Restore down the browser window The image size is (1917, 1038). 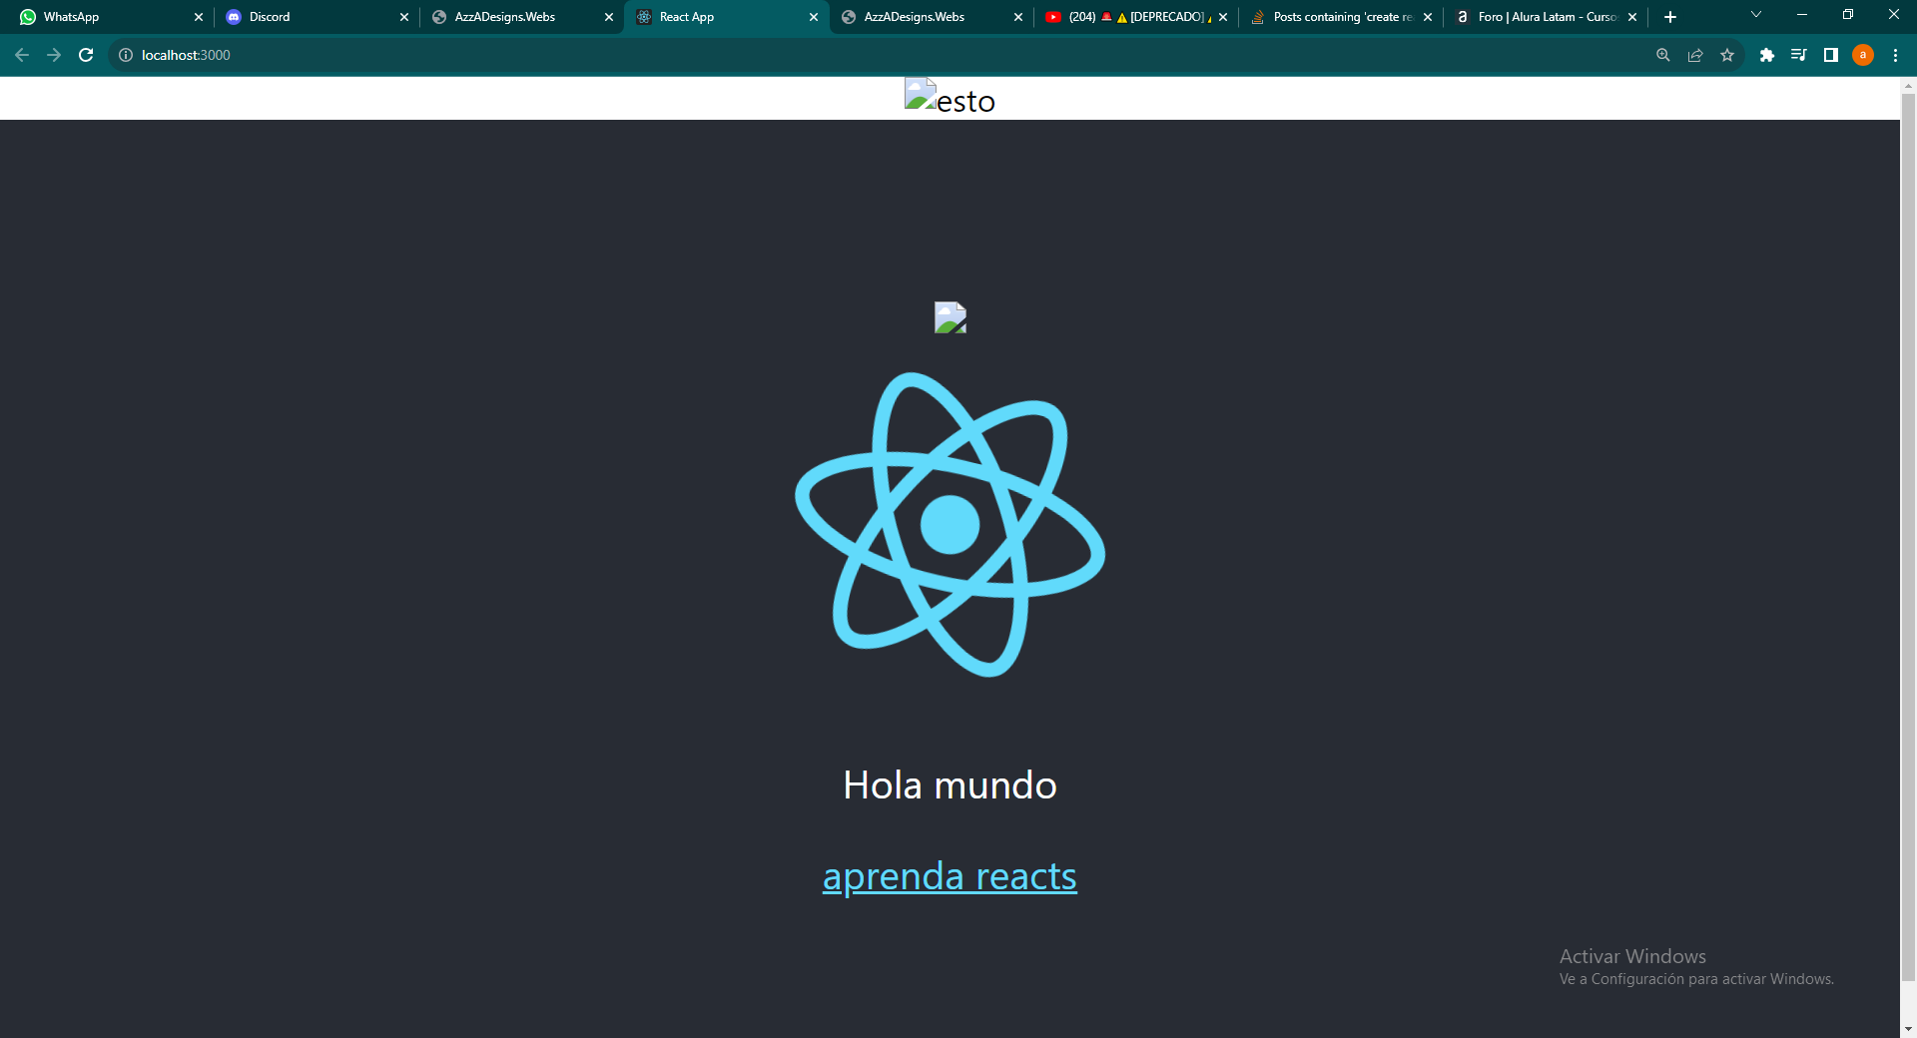[x=1848, y=14]
